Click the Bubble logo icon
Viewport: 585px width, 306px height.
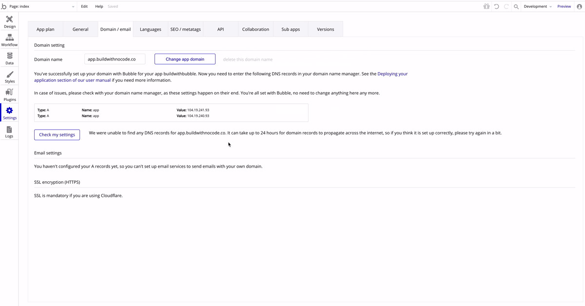[x=4, y=6]
